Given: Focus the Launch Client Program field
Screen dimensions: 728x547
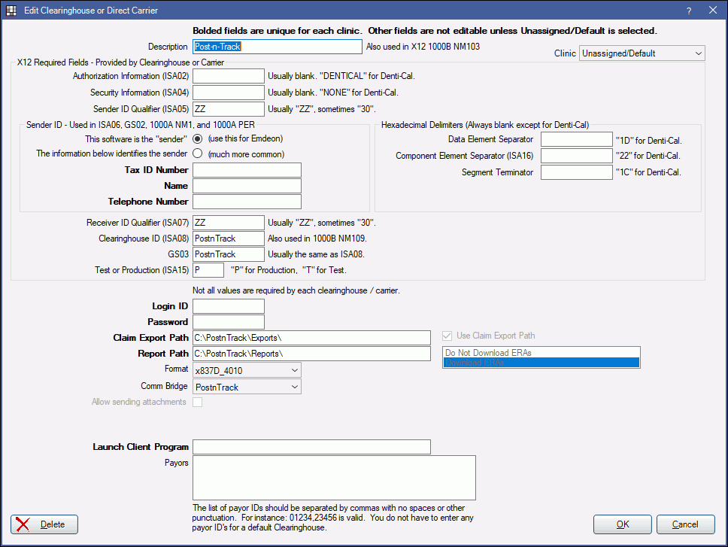Looking at the screenshot, I should 311,447.
